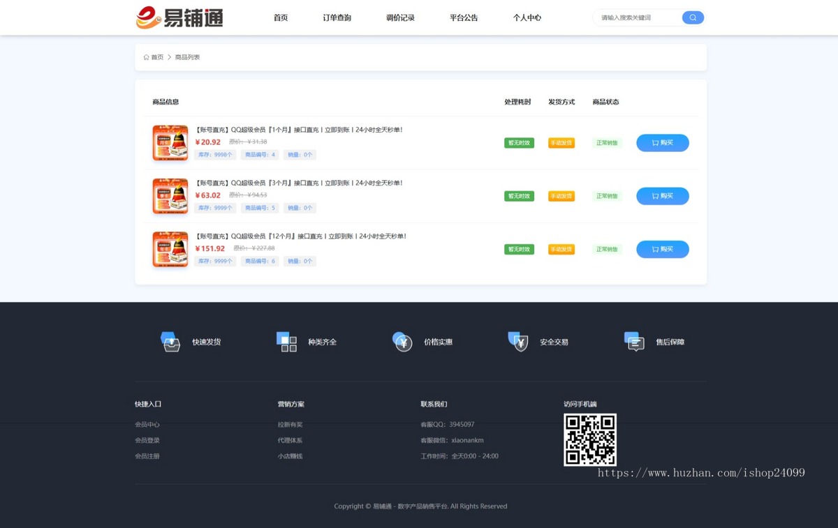Buy the 1个月 QQ超级会员 product

point(662,143)
